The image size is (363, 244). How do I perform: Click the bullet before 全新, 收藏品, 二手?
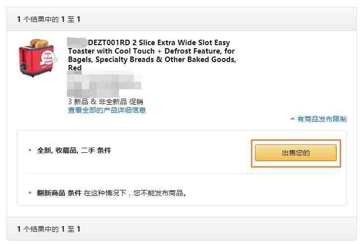30,150
